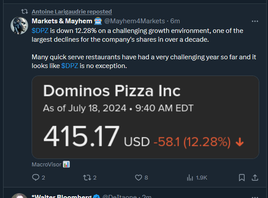Bookmark the Markets & Mayhem post

pyautogui.click(x=242, y=178)
